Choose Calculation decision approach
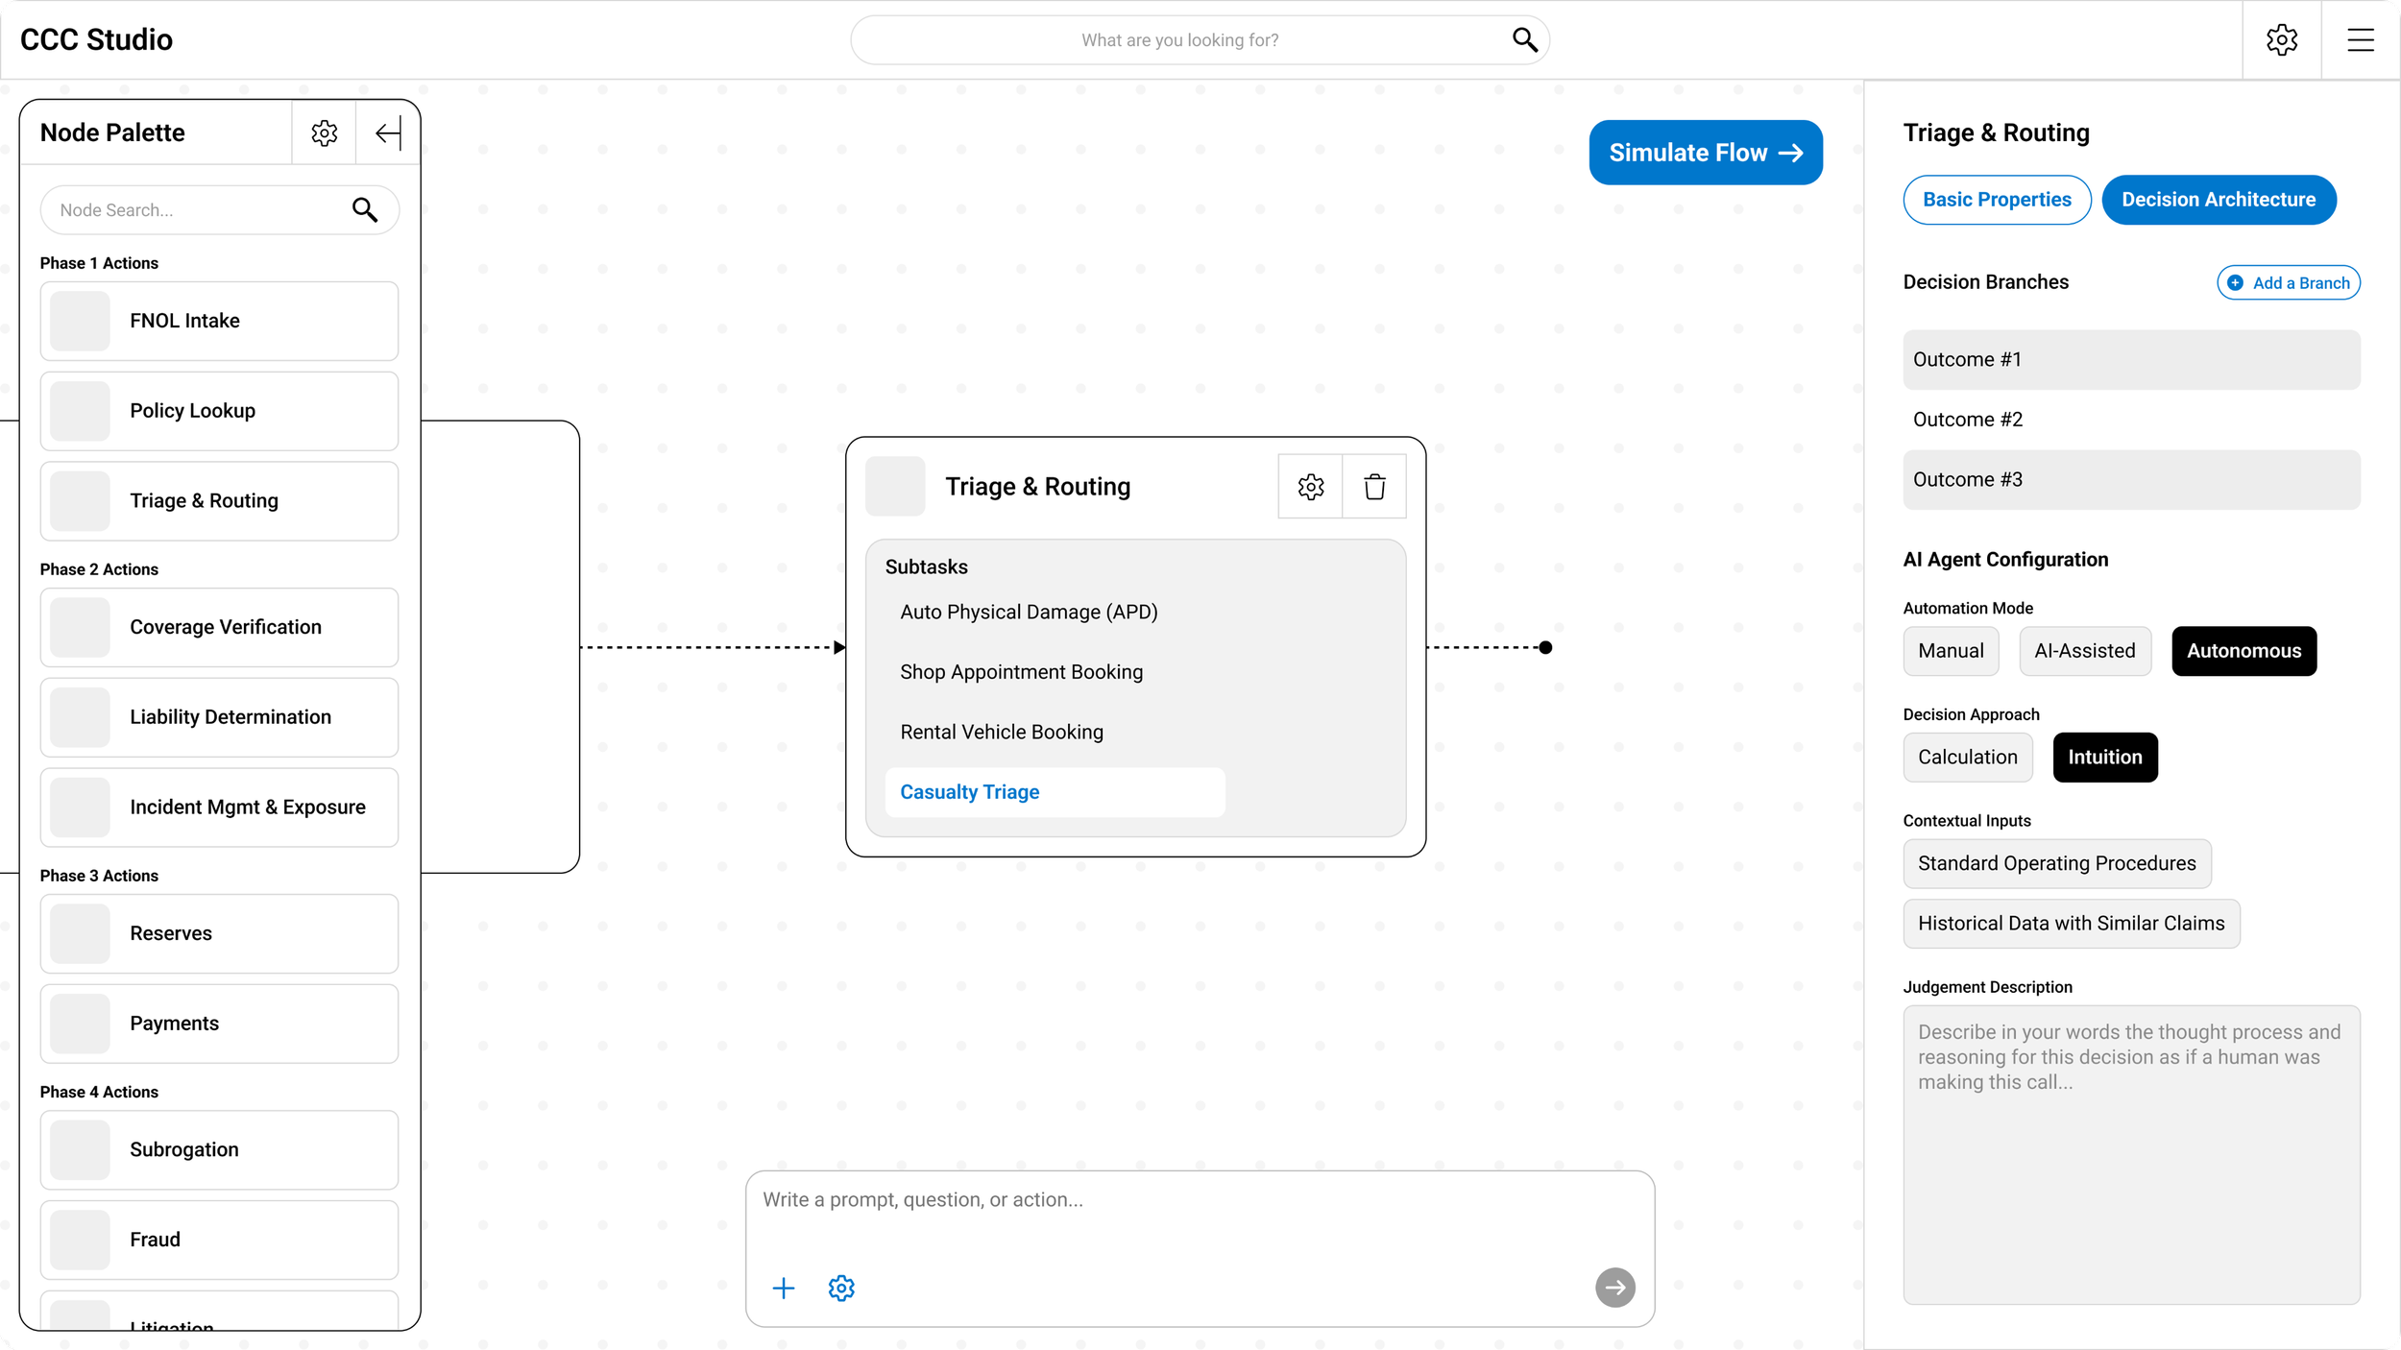This screenshot has width=2401, height=1350. [x=1967, y=758]
